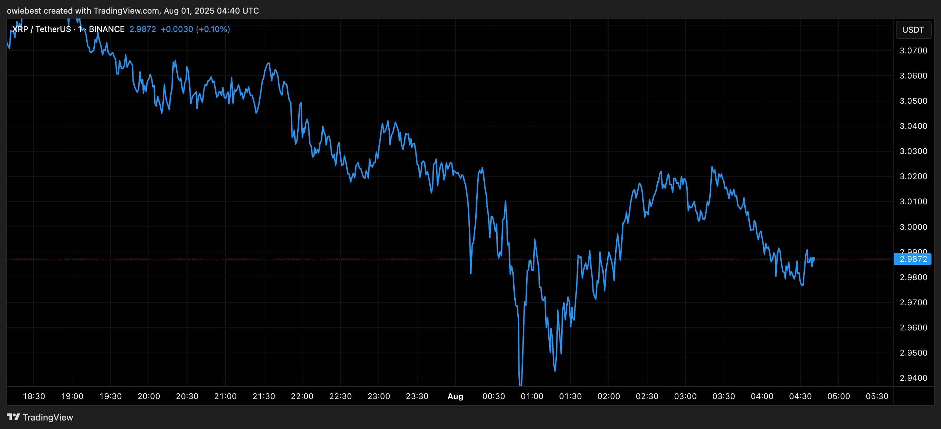Click the Aug date marker on time axis
This screenshot has width=941, height=429.
[456, 396]
